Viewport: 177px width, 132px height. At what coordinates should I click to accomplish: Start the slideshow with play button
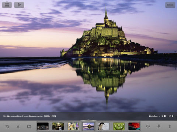[x=19, y=5]
